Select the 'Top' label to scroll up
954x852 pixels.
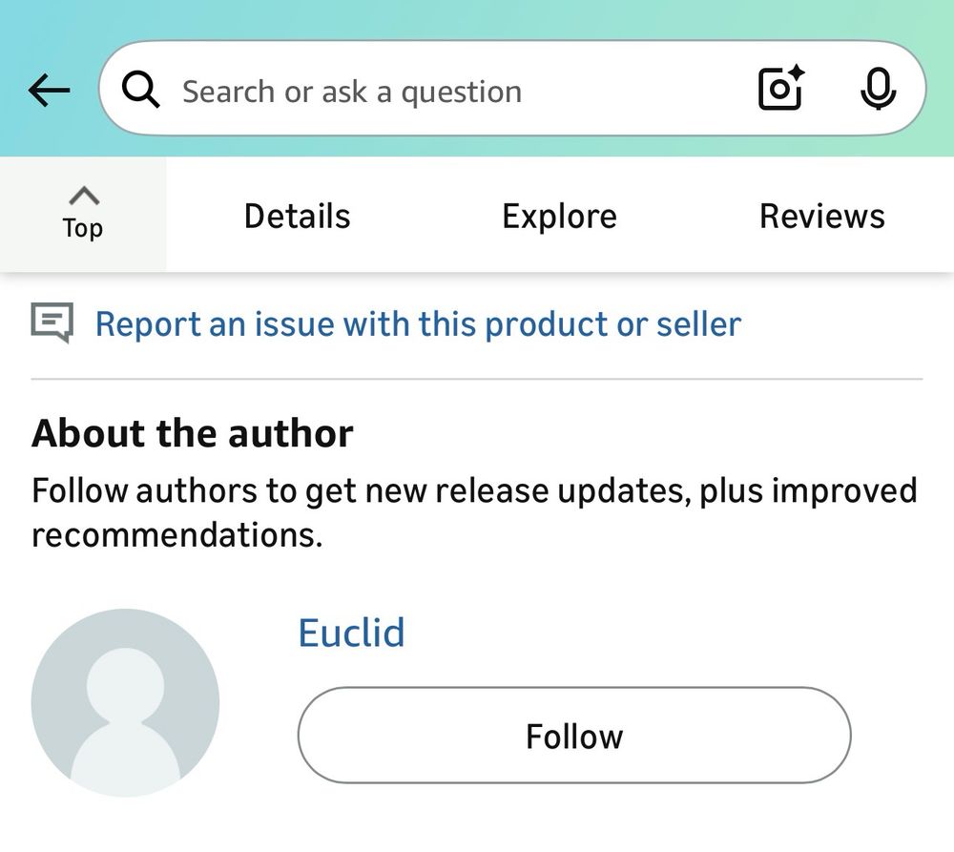click(83, 229)
